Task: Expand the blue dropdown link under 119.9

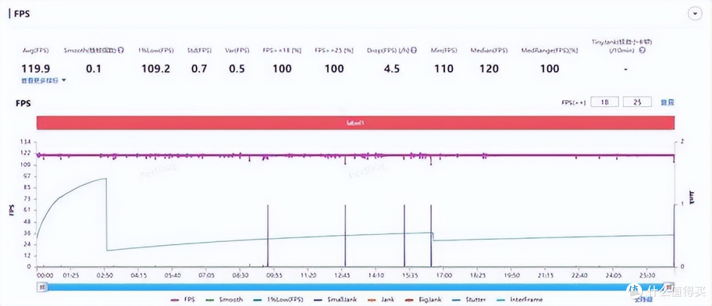Action: pos(44,80)
